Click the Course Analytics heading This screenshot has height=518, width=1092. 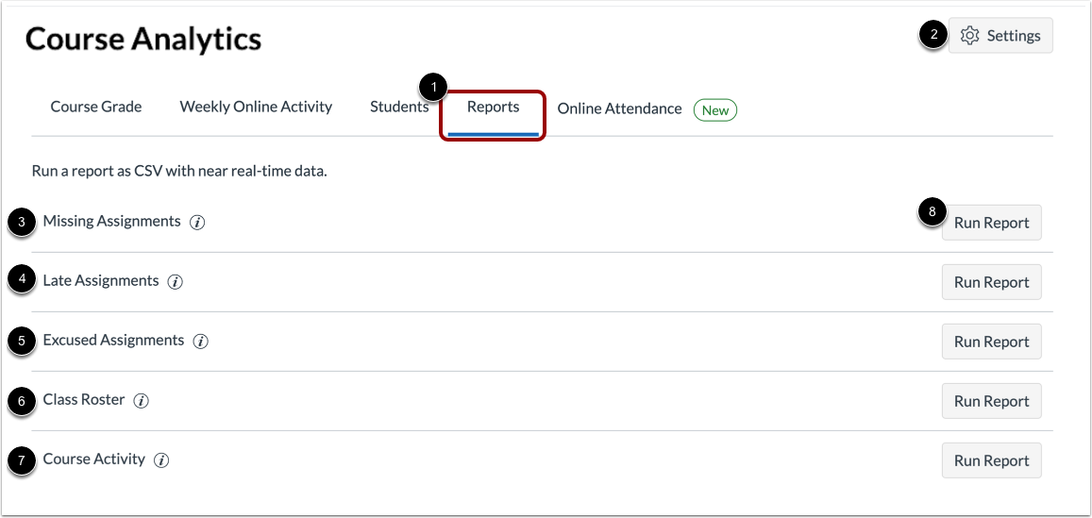point(143,40)
